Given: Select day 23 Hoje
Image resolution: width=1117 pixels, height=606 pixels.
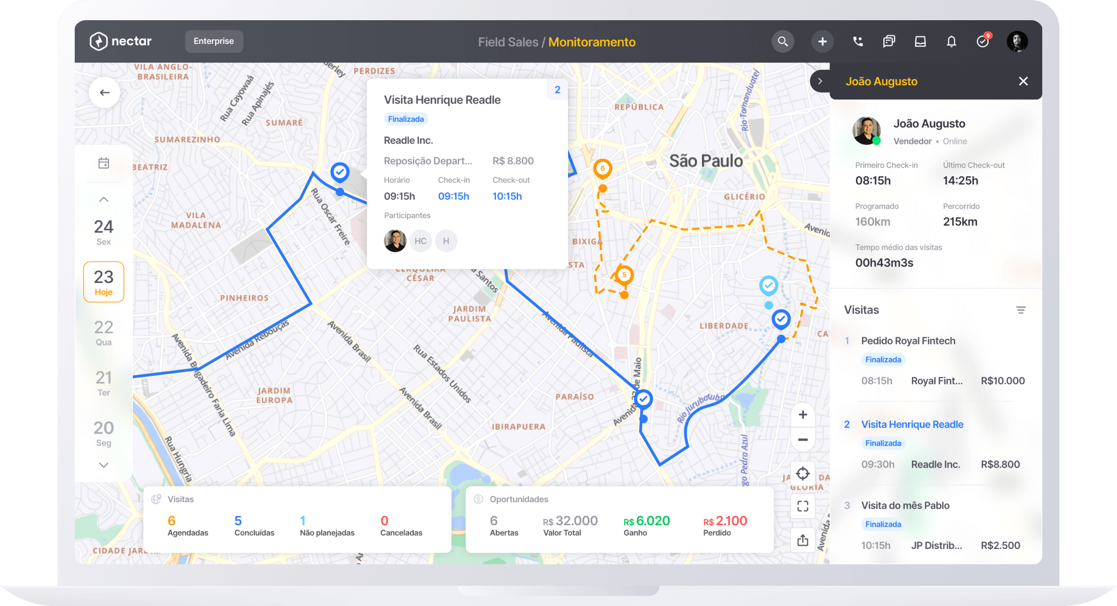Looking at the screenshot, I should pos(104,282).
